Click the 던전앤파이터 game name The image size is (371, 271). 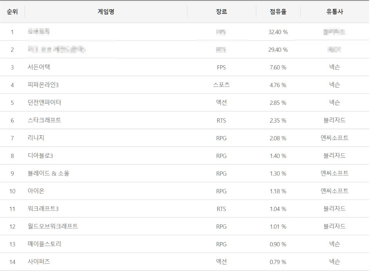pyautogui.click(x=44, y=103)
